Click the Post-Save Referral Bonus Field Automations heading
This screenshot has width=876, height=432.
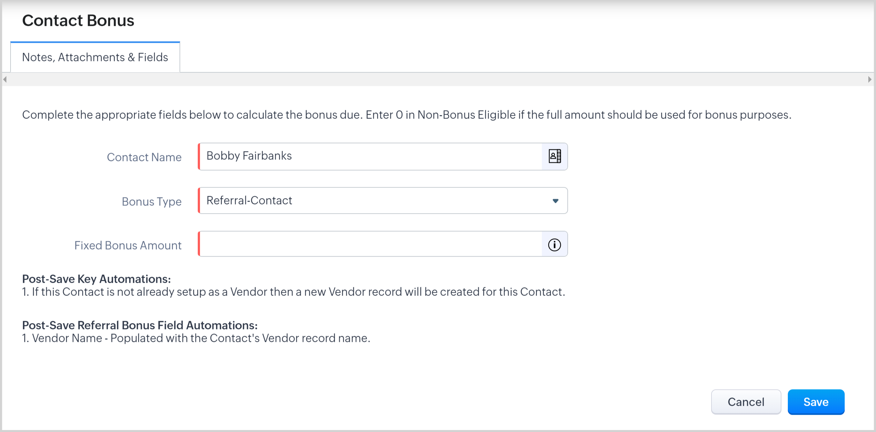140,325
